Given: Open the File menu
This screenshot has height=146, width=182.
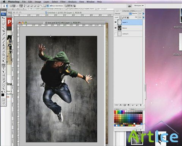Looking at the screenshot, I should tap(24, 2).
